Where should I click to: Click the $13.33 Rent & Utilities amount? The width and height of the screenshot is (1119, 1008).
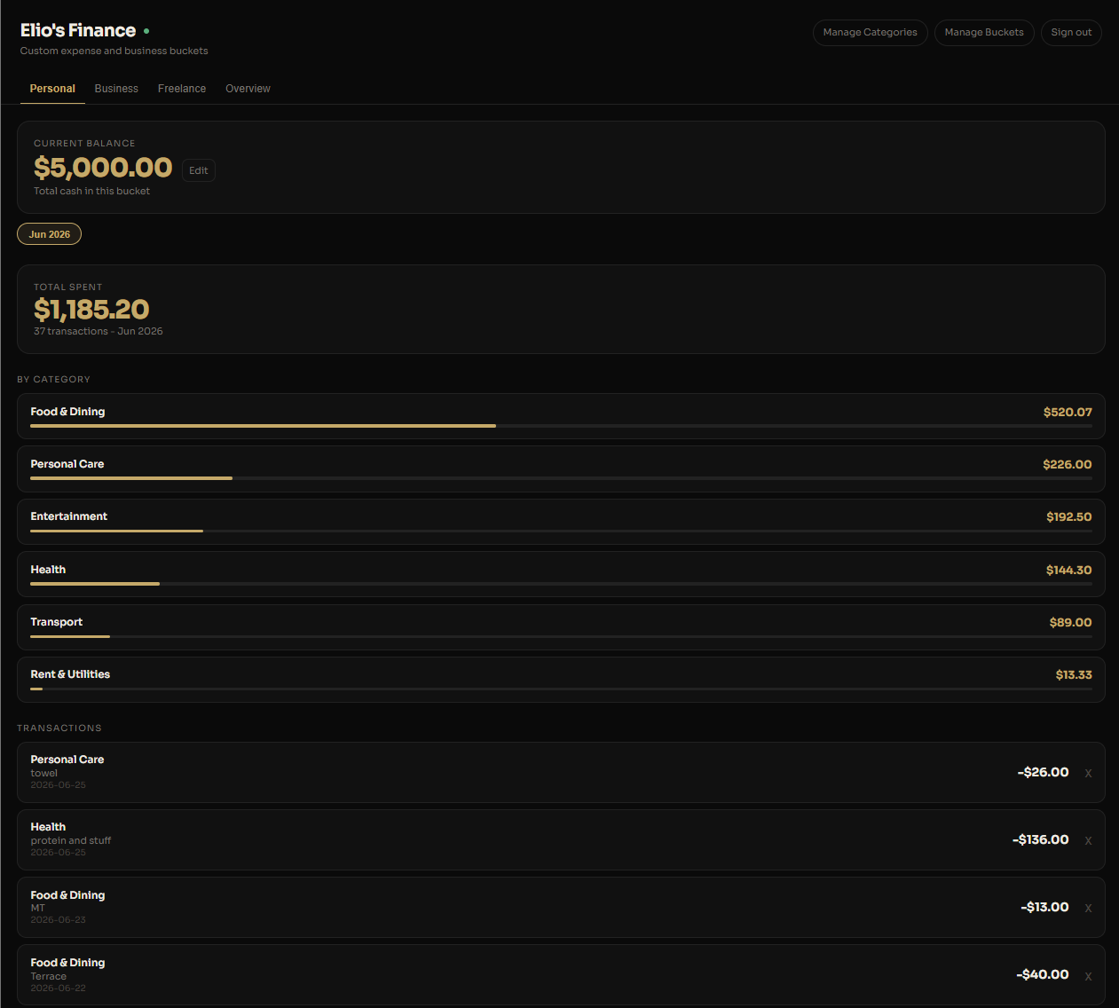point(1074,674)
